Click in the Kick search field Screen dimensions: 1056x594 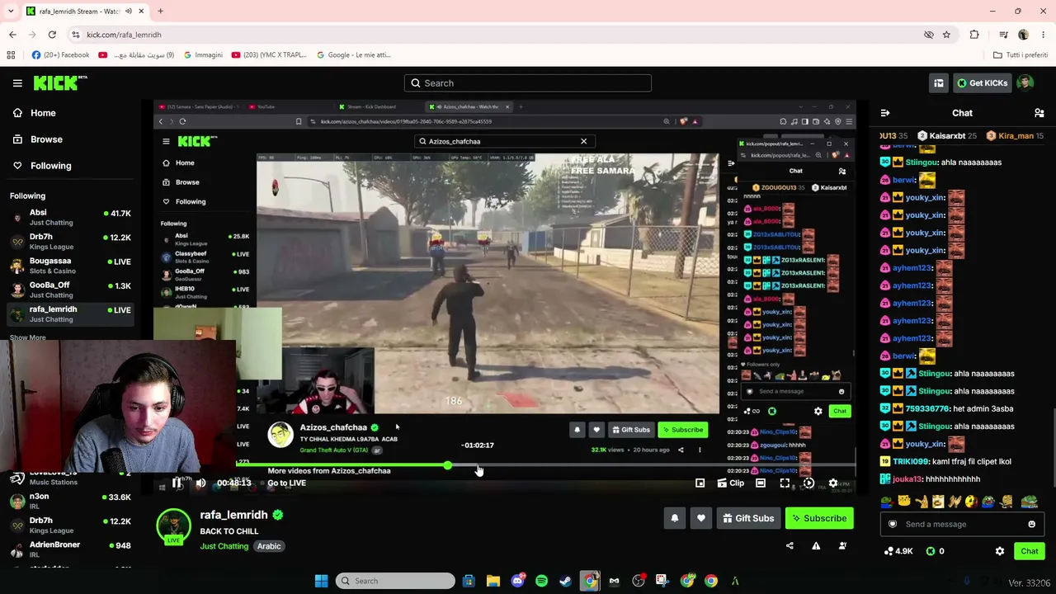[x=528, y=82]
